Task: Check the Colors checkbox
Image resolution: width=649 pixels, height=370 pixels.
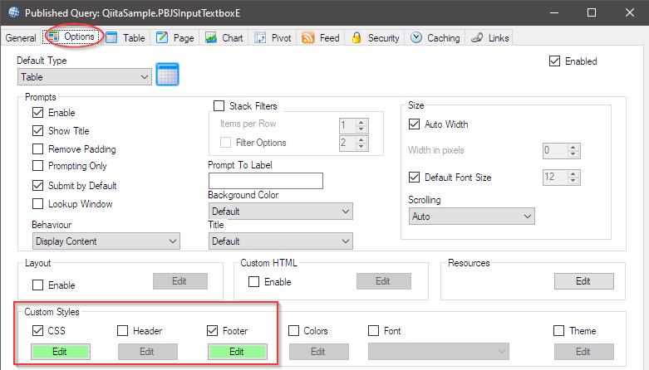Action: [293, 331]
